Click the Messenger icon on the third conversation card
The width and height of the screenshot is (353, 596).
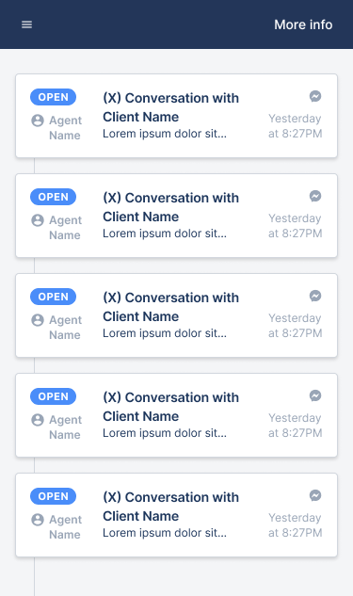click(x=315, y=296)
